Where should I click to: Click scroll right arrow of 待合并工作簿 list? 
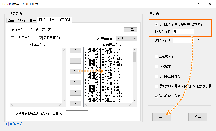pyautogui.click(x=130, y=105)
